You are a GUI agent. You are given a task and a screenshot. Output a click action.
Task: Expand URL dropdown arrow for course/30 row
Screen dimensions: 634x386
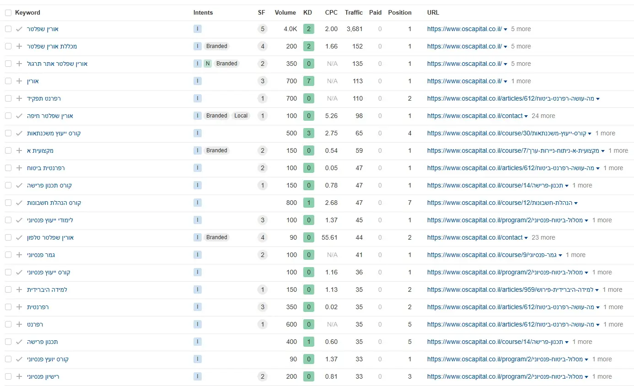click(590, 134)
